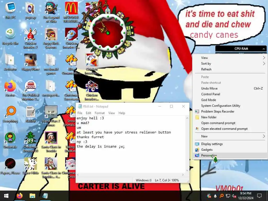Expand the Sort by submenu
Viewport: 268px width, 201px height.
click(230, 64)
